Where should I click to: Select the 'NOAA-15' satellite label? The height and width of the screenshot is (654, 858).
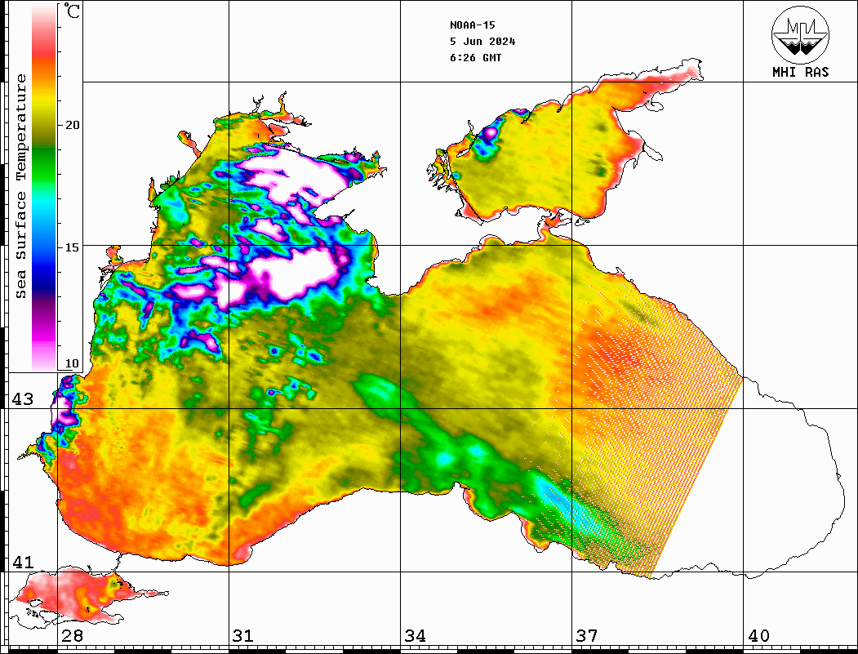pos(472,25)
